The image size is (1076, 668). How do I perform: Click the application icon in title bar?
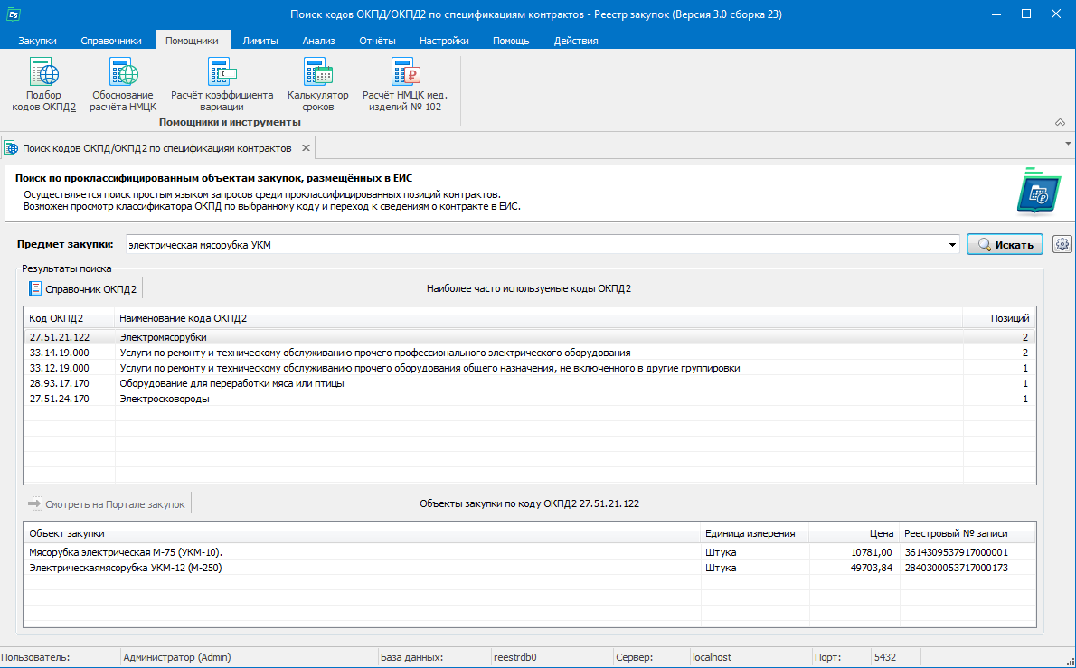click(13, 14)
